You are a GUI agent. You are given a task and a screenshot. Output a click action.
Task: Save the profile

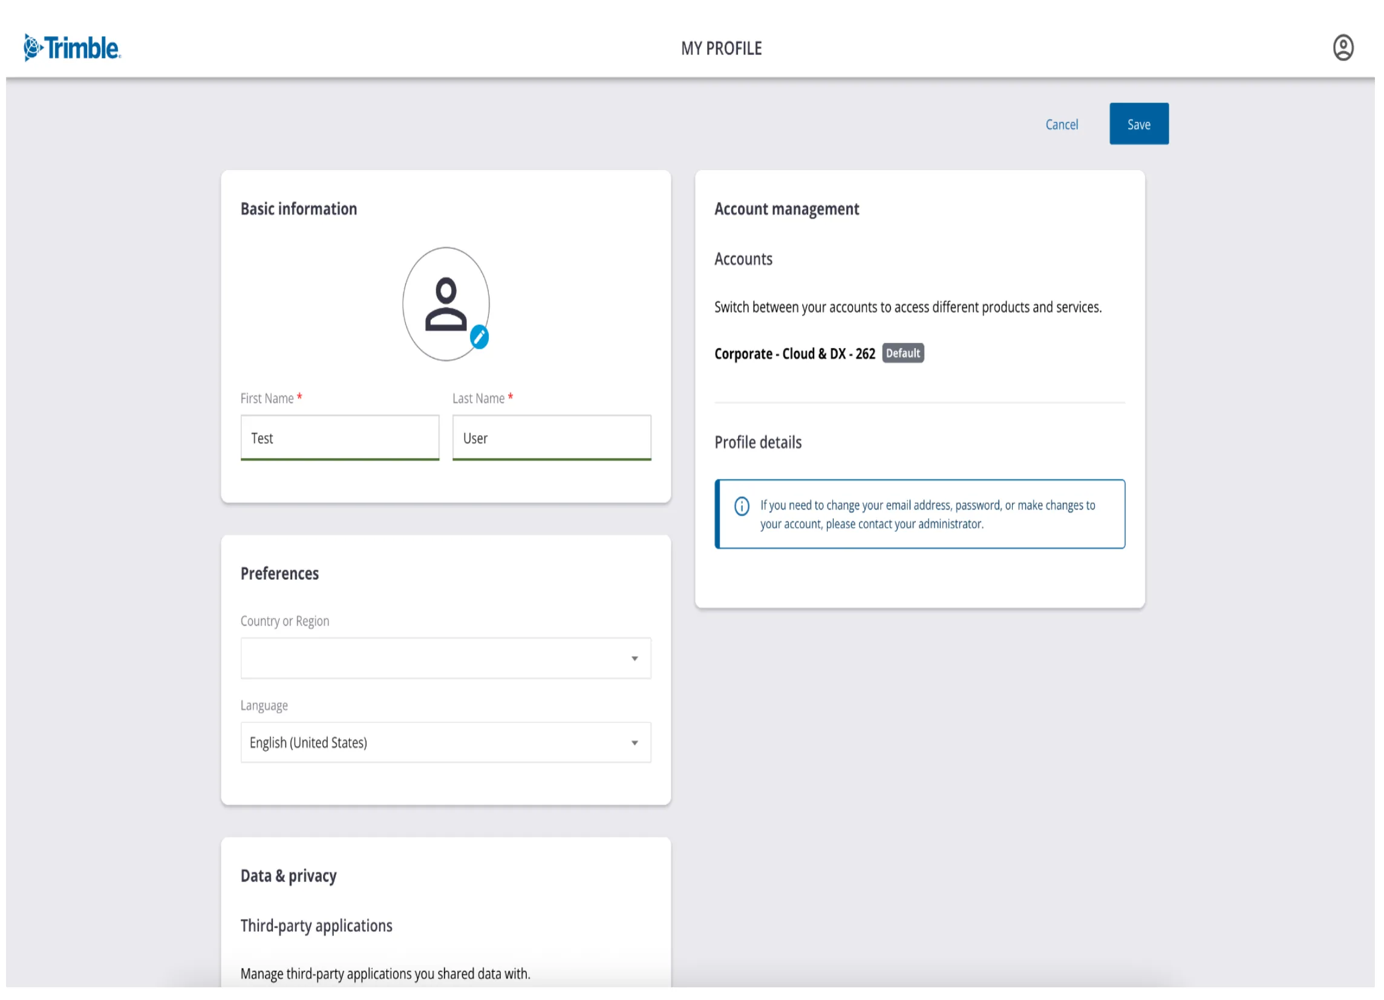coord(1138,124)
